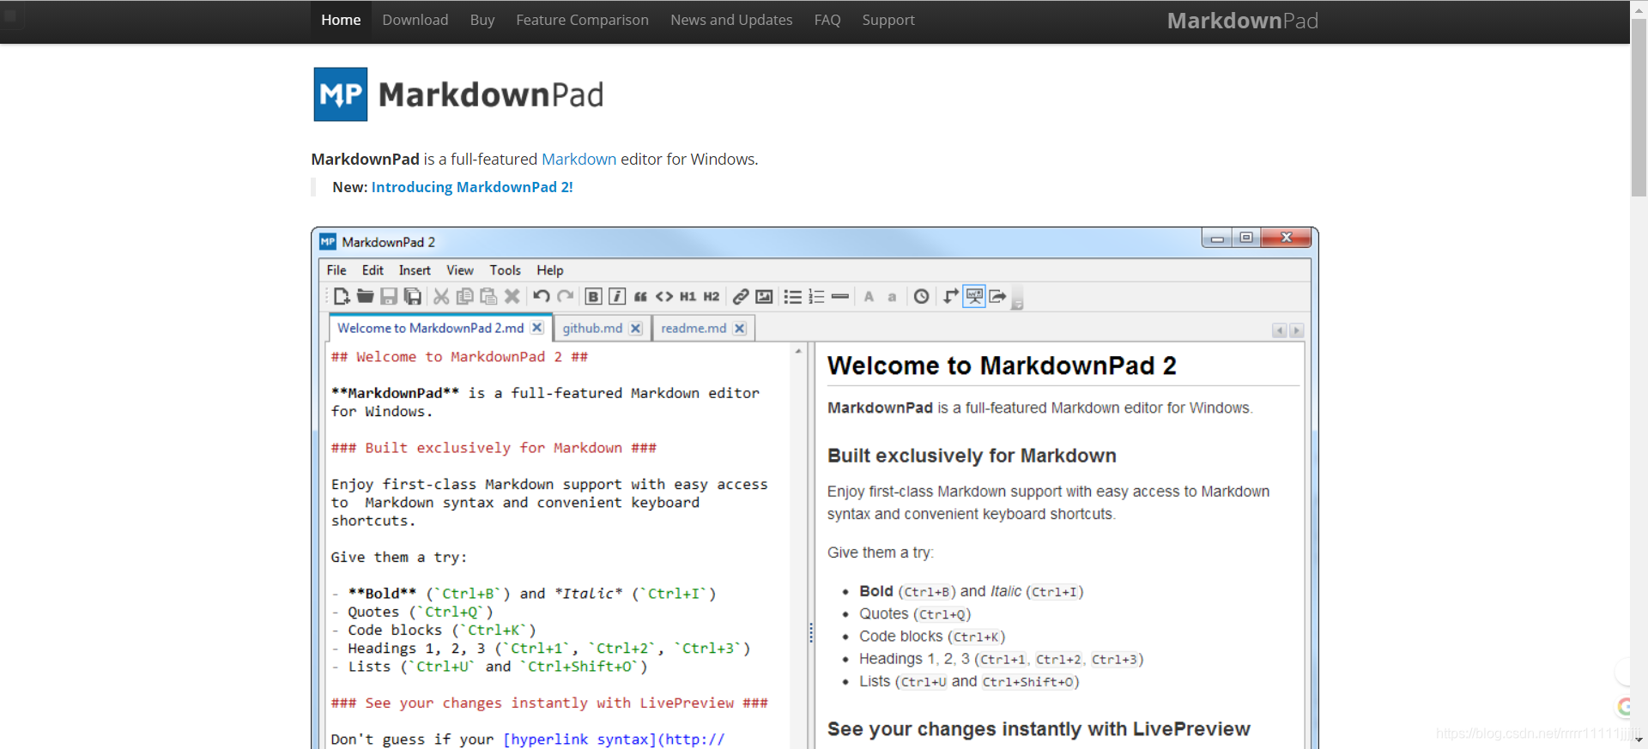Screen dimensions: 1648x749
Task: Insert a blockquote with the quote icon
Action: (x=640, y=297)
